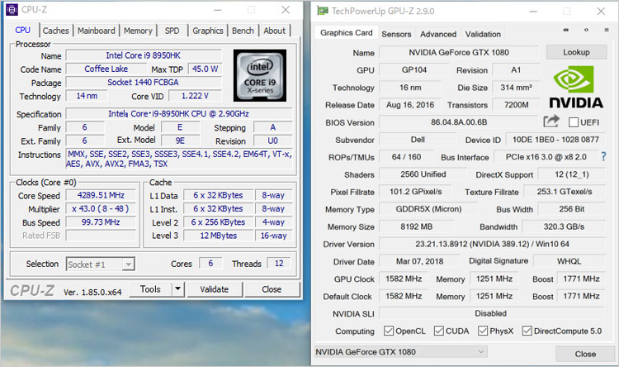The image size is (619, 367).
Task: Click the Close button in GPU-Z
Action: click(x=585, y=354)
